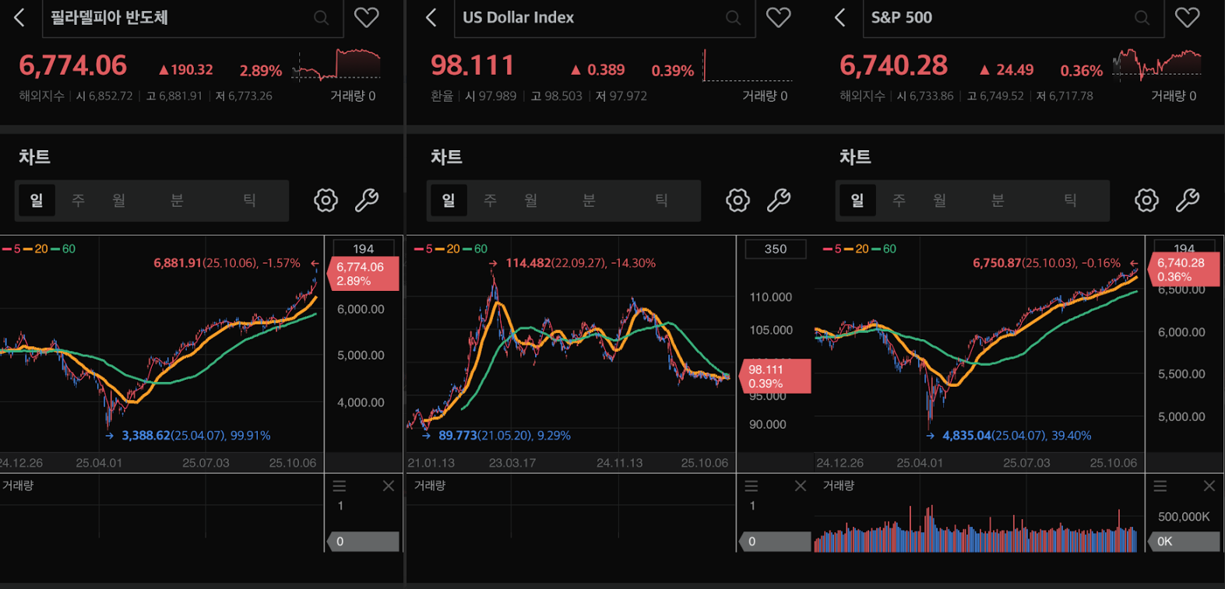The height and width of the screenshot is (589, 1225).
Task: Switch US Dollar Index chart to 주 period
Action: tap(490, 200)
